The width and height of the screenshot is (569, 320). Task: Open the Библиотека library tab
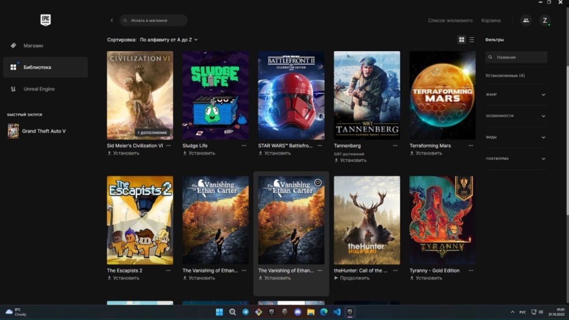click(45, 67)
